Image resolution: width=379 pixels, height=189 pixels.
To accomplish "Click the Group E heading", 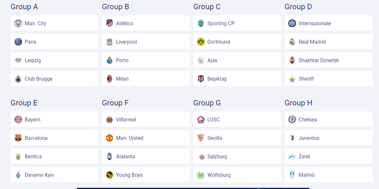I will (24, 103).
